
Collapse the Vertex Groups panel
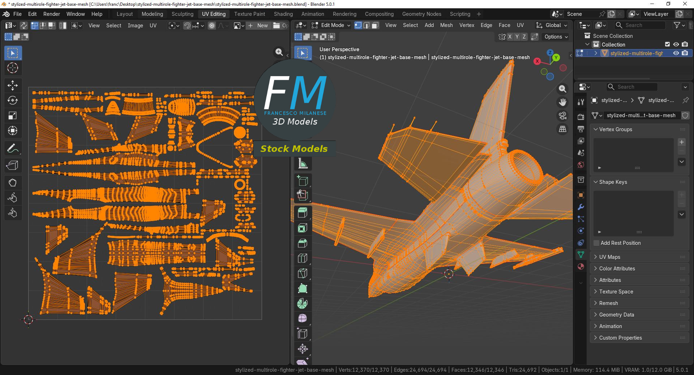tap(639, 129)
